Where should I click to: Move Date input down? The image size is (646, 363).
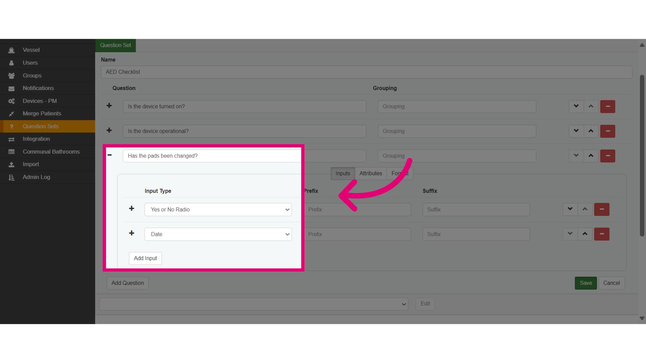tap(570, 234)
